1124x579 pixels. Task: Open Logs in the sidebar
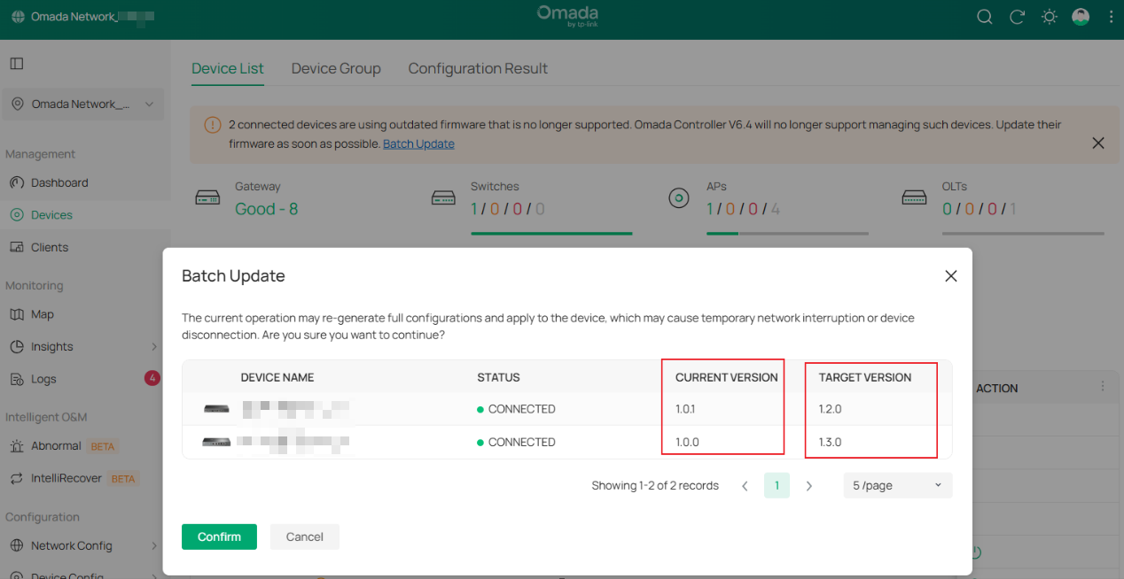[x=43, y=379]
